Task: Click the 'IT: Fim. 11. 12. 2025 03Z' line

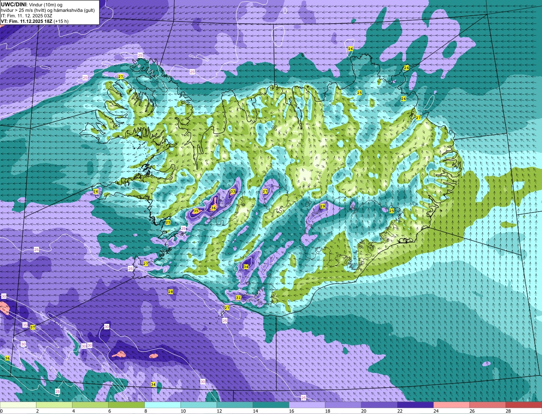Action: pos(26,16)
